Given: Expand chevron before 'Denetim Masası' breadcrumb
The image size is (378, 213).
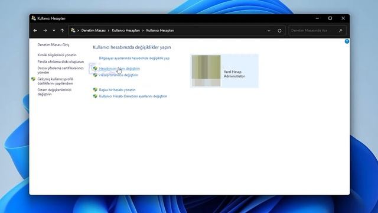Looking at the screenshot, I should coord(78,30).
